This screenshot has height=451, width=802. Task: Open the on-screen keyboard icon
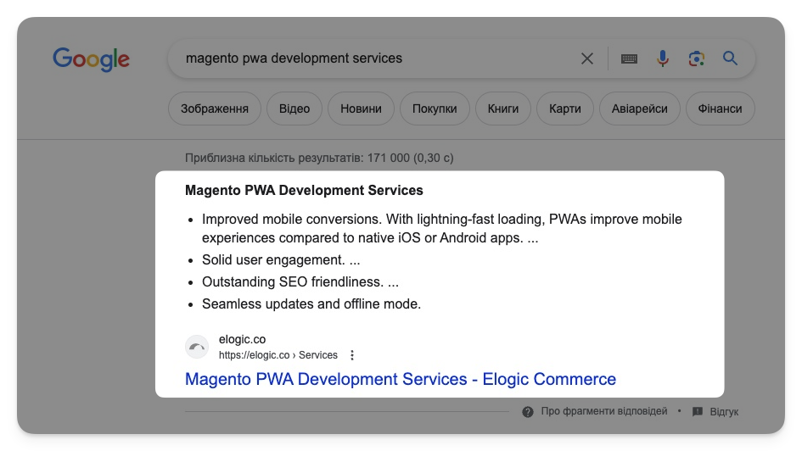pyautogui.click(x=629, y=59)
